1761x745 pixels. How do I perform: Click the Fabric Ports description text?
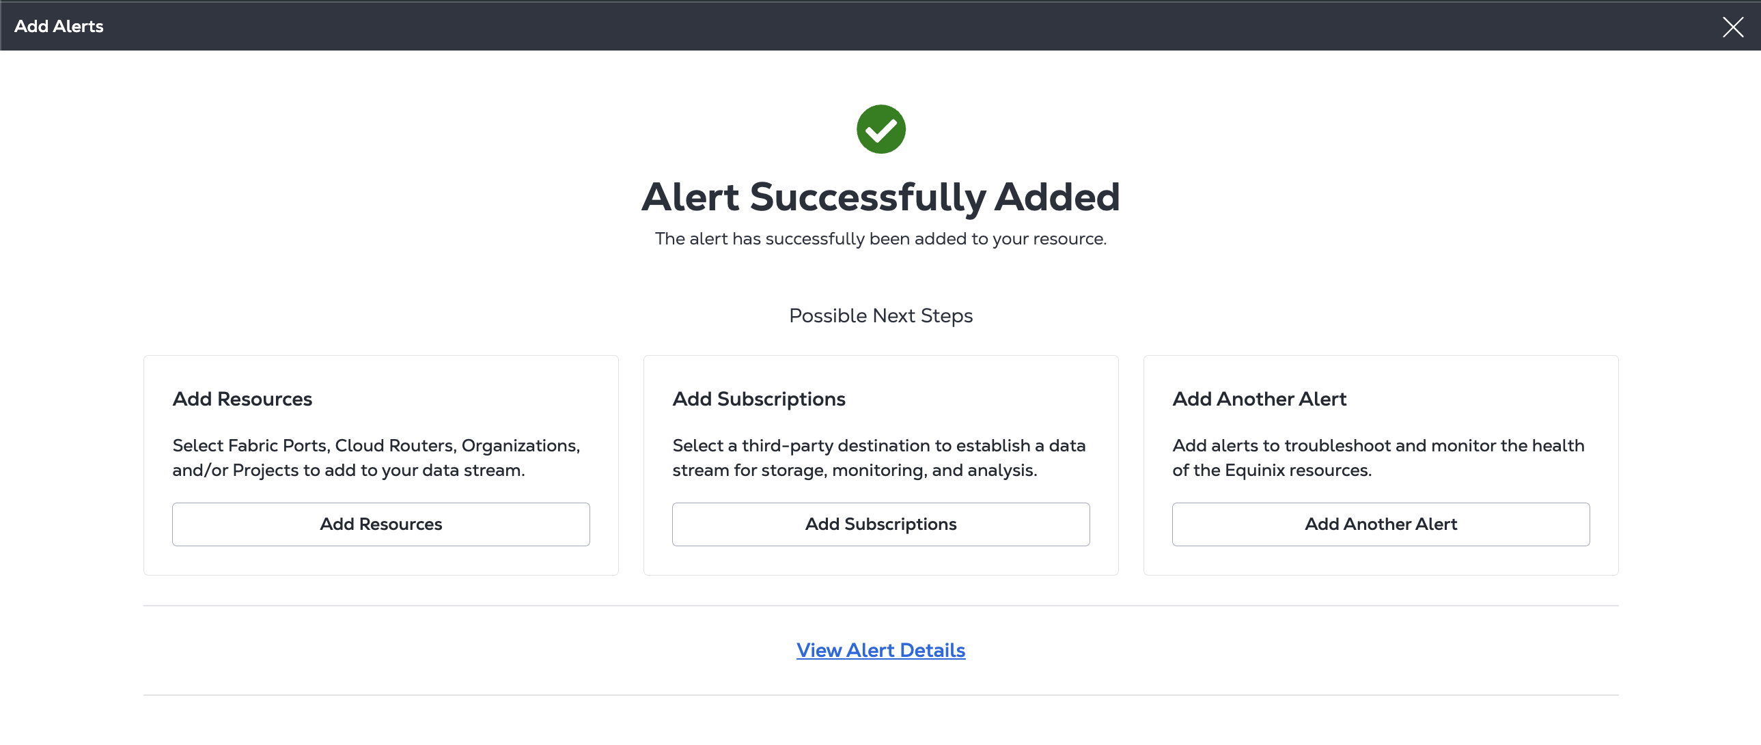coord(376,458)
